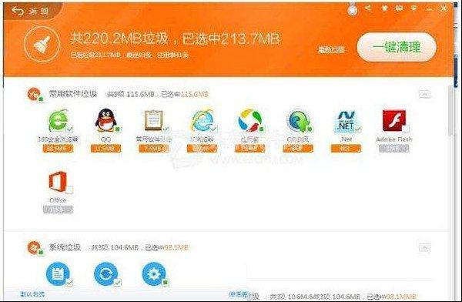Click the vertical scrollbar thumb
The image size is (462, 302).
(x=450, y=110)
